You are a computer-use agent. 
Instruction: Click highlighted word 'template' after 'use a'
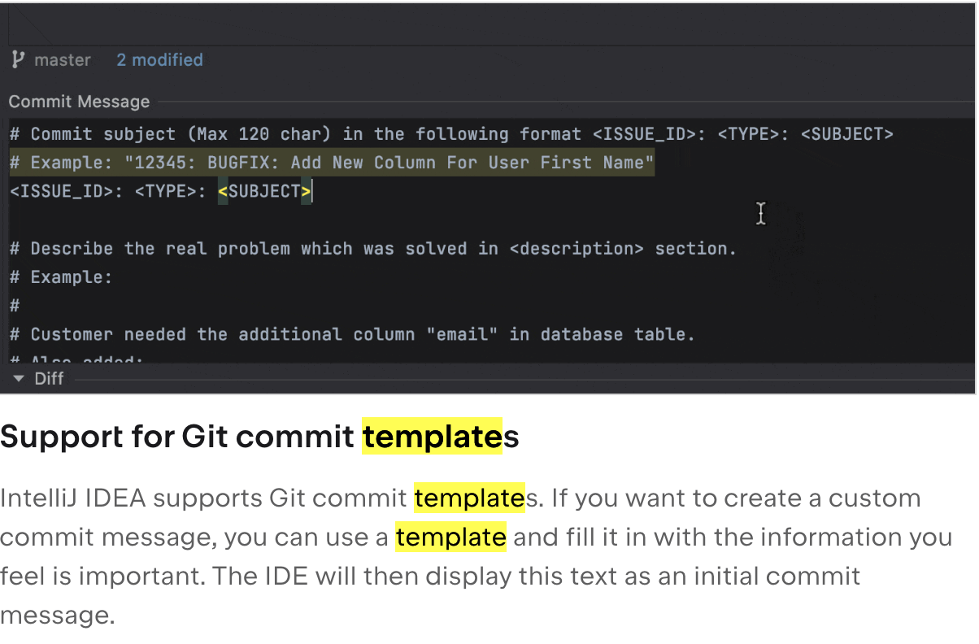click(451, 537)
